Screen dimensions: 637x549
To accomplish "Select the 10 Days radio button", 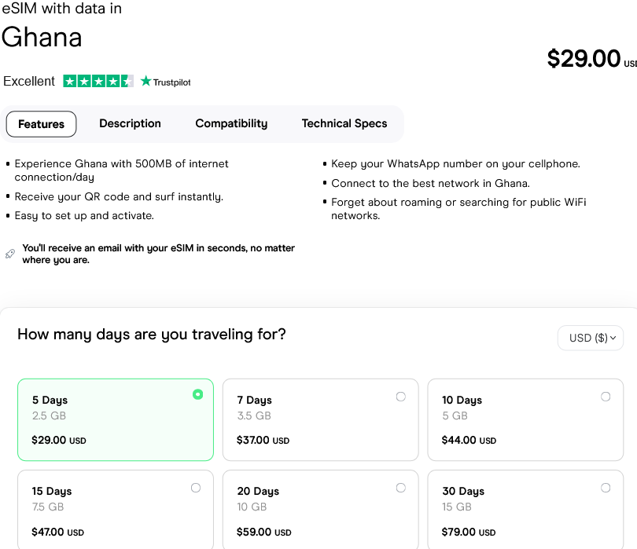I will [606, 397].
